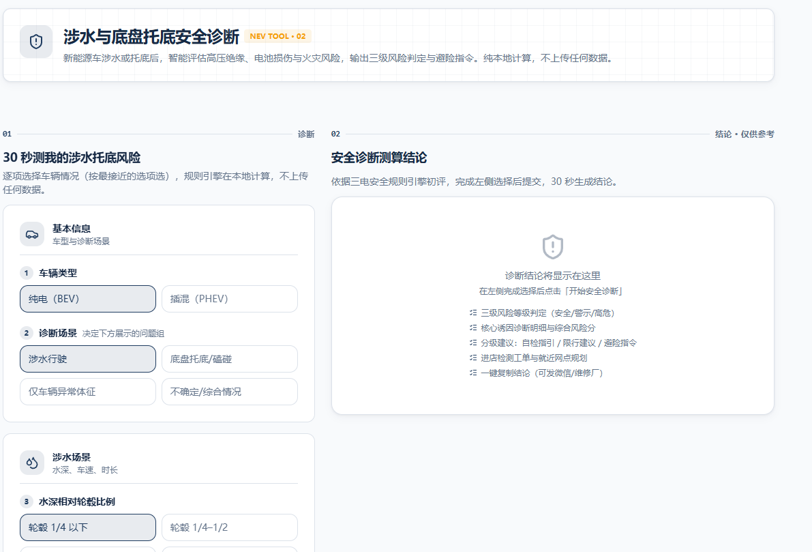Click the 基本信息 section title
Viewport: 812px width, 552px height.
pyautogui.click(x=72, y=229)
